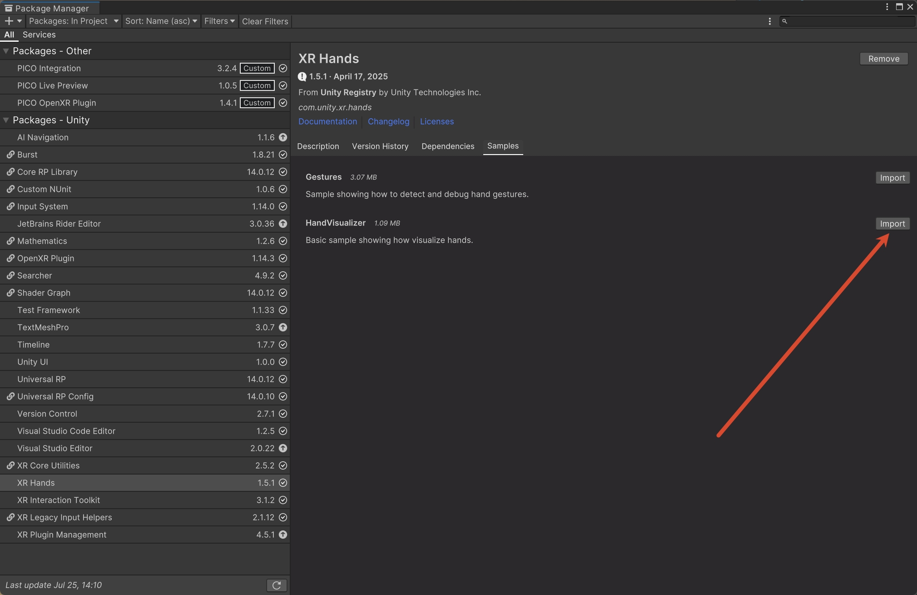Image resolution: width=917 pixels, height=595 pixels.
Task: Remove the XR Hands package
Action: tap(883, 59)
